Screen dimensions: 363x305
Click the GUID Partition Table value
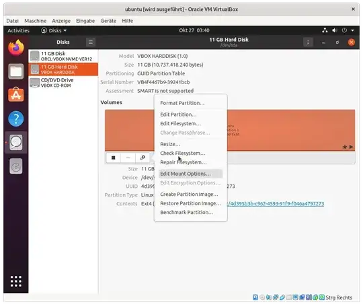tap(161, 73)
